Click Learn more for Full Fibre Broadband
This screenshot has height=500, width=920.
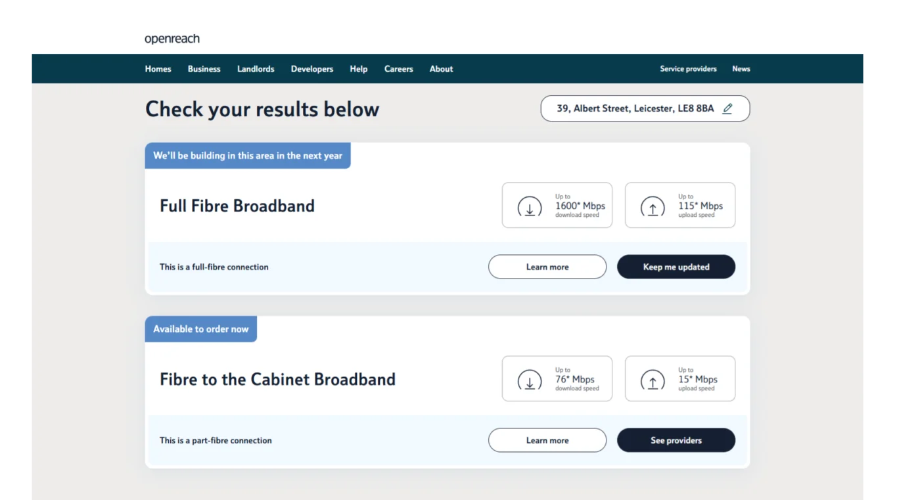547,267
